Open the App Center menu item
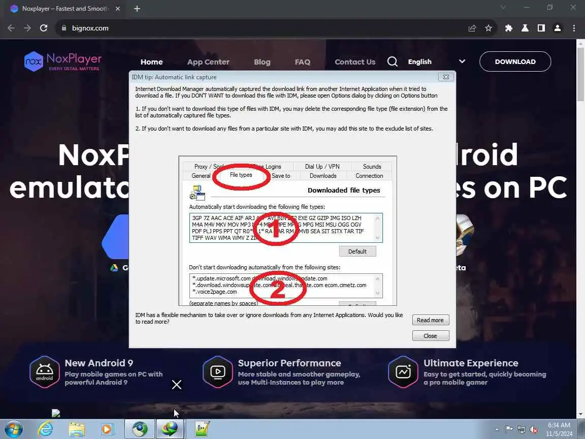Viewport: 585px width, 439px height. click(208, 62)
